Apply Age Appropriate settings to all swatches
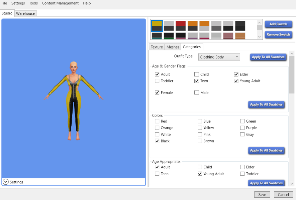The height and width of the screenshot is (200, 296). pos(266,183)
